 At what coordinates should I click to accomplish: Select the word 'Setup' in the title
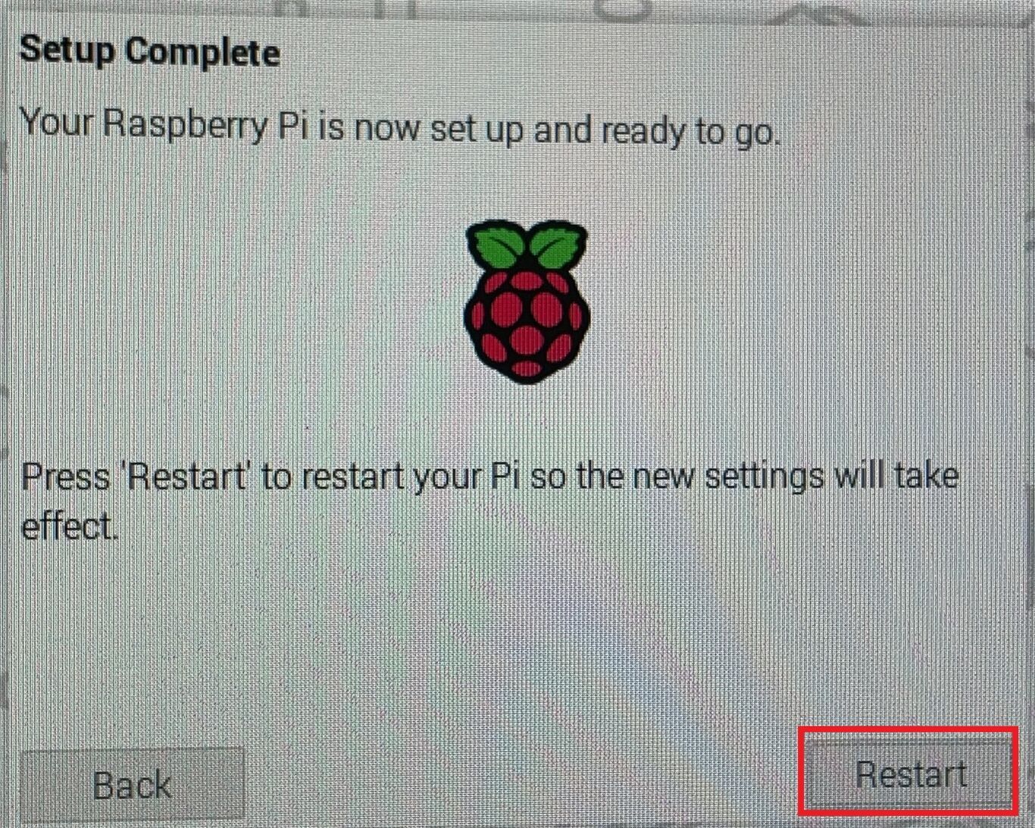pos(67,52)
